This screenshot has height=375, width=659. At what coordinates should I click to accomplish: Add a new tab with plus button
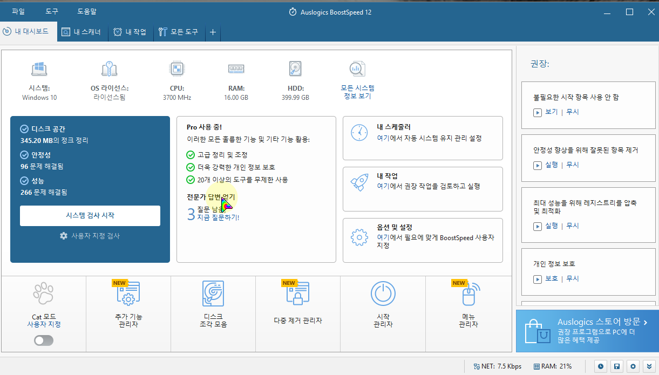pyautogui.click(x=213, y=32)
